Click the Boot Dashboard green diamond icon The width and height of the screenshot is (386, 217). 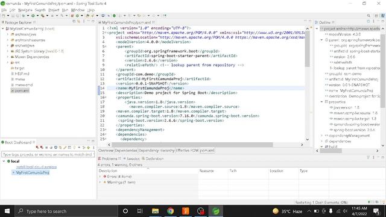point(89,147)
